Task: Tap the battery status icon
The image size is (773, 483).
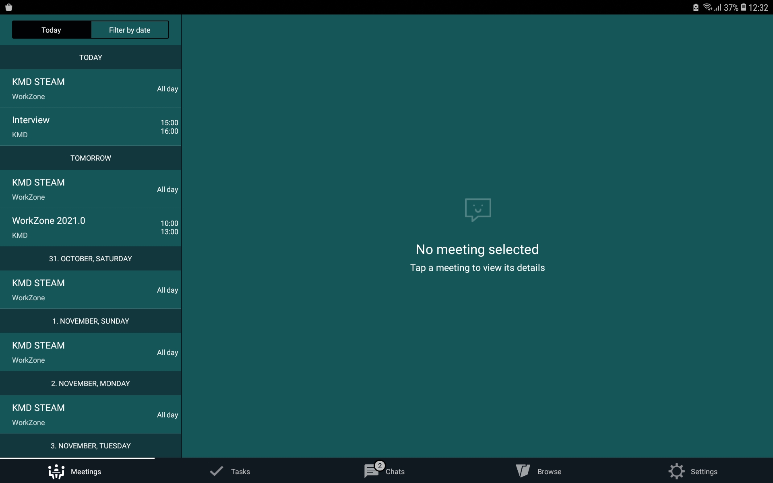Action: click(x=744, y=7)
